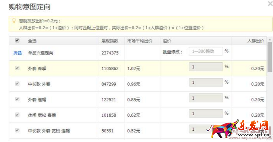Close the 购物意图定向 dialog
Image resolution: width=273 pixels, height=142 pixels.
click(x=270, y=4)
